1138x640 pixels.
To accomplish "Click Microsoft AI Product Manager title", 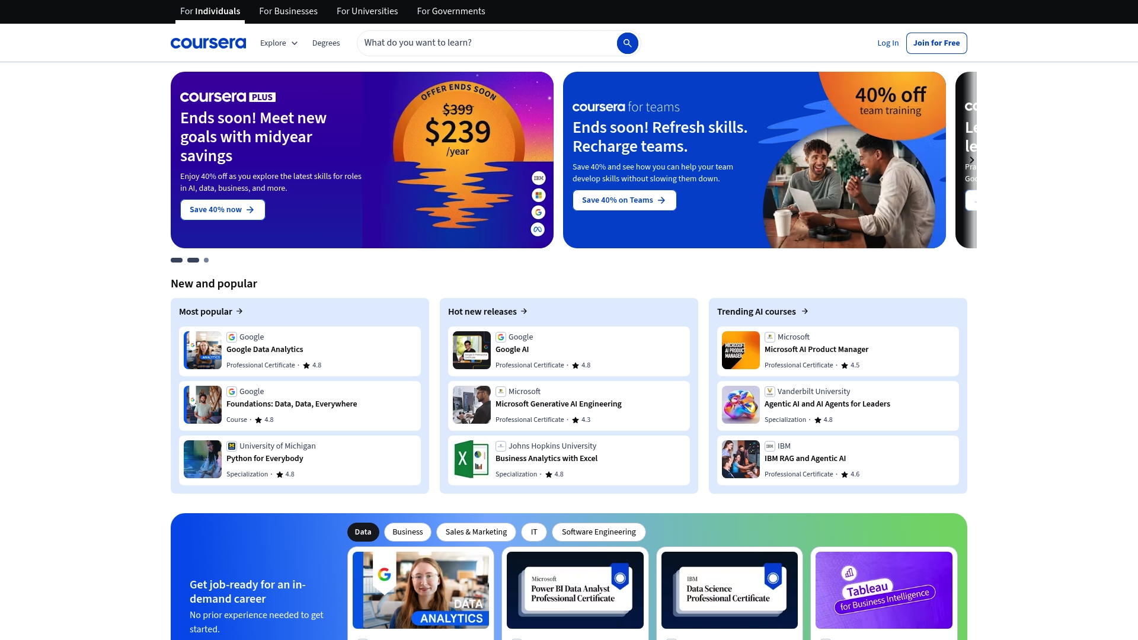I will [x=816, y=350].
